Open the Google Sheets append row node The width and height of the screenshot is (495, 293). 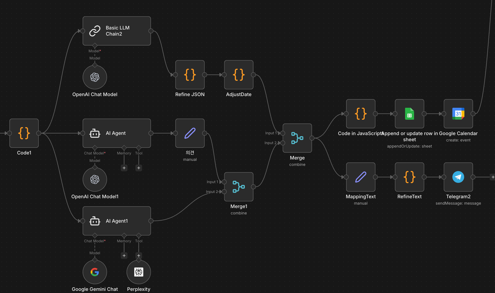point(409,114)
